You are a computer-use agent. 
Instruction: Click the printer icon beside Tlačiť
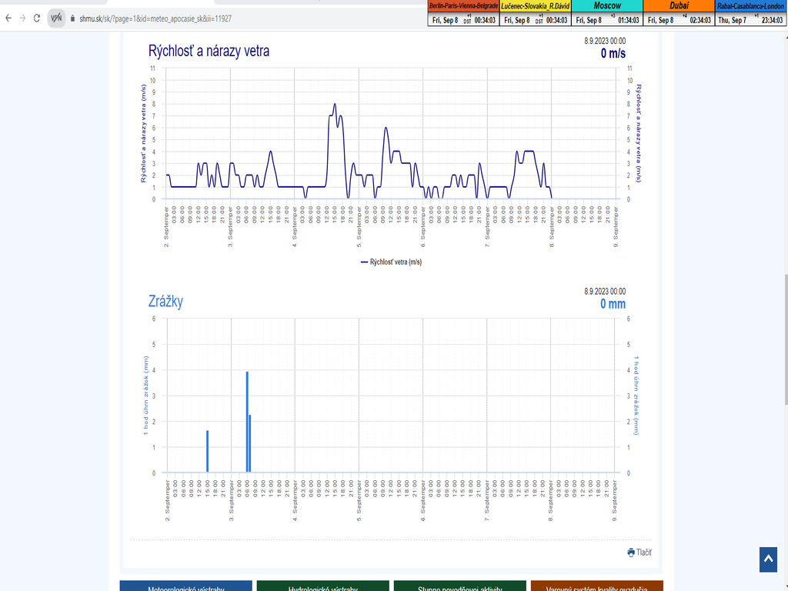pyautogui.click(x=631, y=552)
